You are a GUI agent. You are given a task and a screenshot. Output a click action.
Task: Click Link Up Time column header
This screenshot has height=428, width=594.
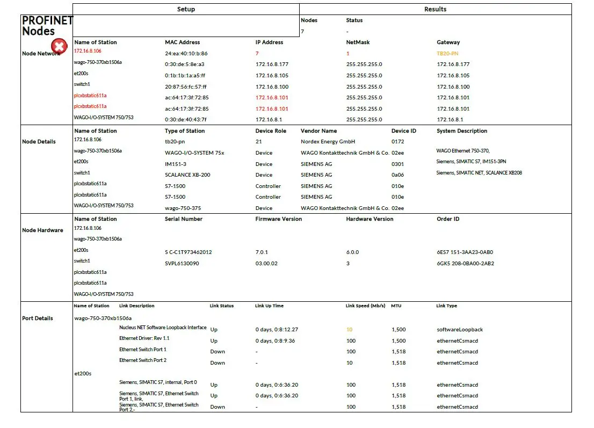[x=269, y=306]
